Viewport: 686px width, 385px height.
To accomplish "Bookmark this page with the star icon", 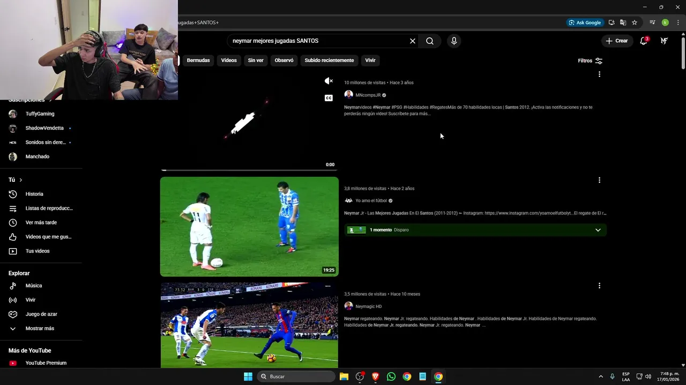I will [x=635, y=22].
